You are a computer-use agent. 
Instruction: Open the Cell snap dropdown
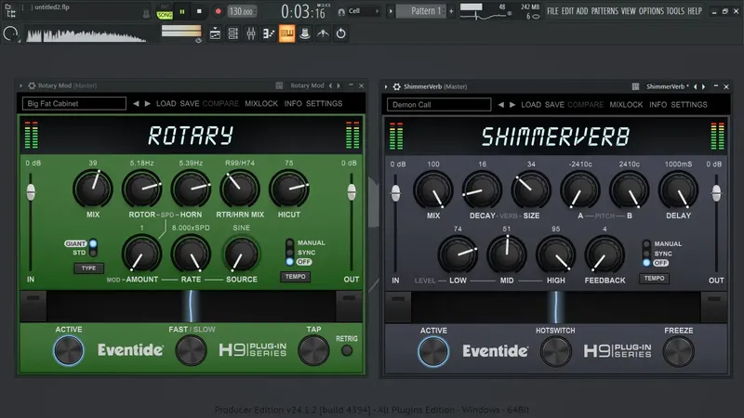(x=364, y=11)
